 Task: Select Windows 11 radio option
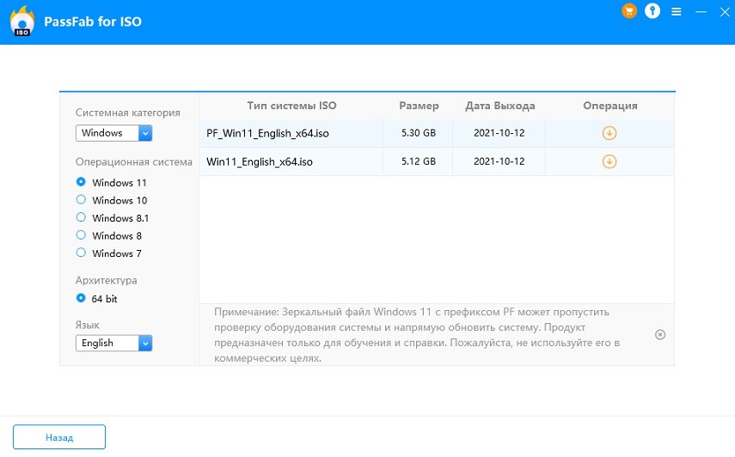pyautogui.click(x=81, y=181)
